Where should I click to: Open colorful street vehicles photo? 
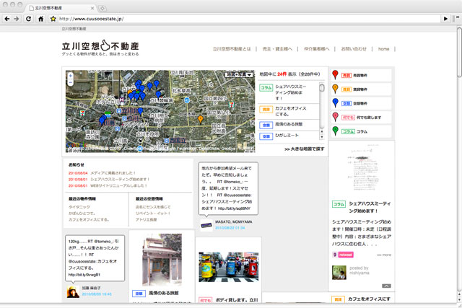coord(229,267)
